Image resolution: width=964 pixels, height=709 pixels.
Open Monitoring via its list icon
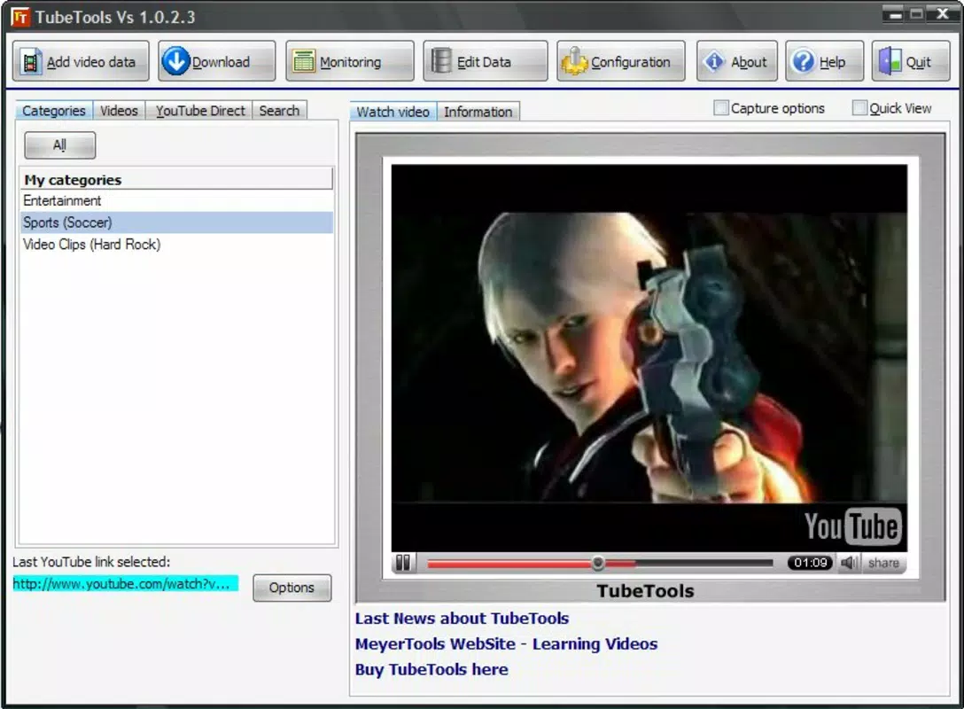coord(304,61)
